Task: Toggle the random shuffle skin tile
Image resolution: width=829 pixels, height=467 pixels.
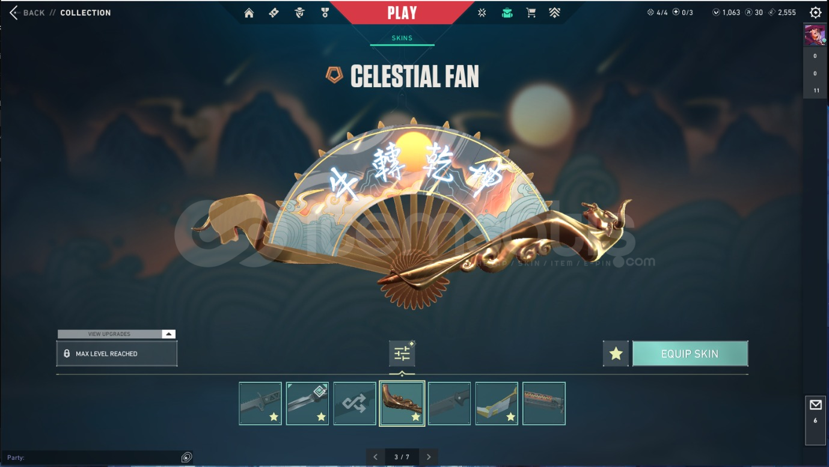Action: (355, 403)
